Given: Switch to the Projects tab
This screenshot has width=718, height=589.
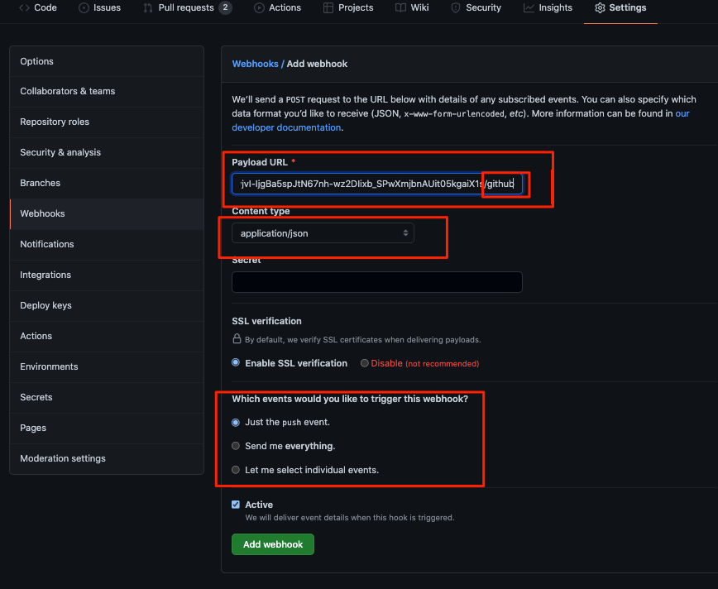Looking at the screenshot, I should click(x=348, y=7).
